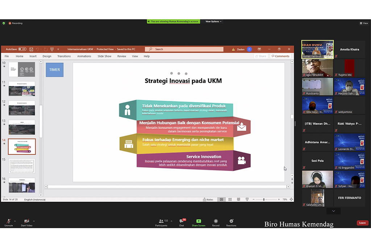Viewport: 371px width, 247px height.
Task: Click the 78% zoom level value
Action: [x=285, y=200]
